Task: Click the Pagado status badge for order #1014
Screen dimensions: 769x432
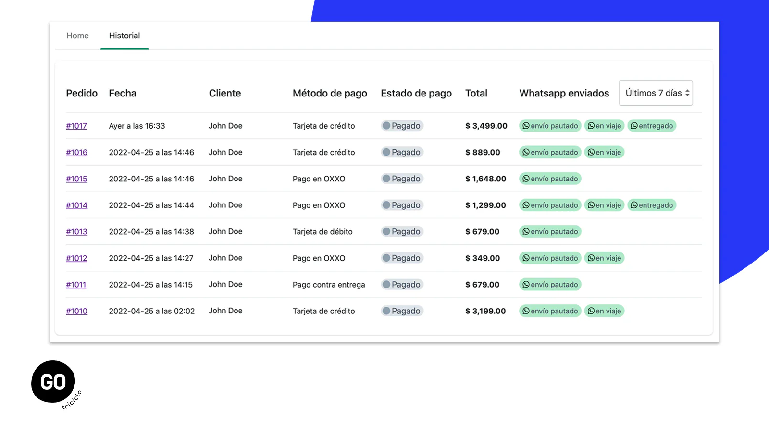Action: [402, 205]
